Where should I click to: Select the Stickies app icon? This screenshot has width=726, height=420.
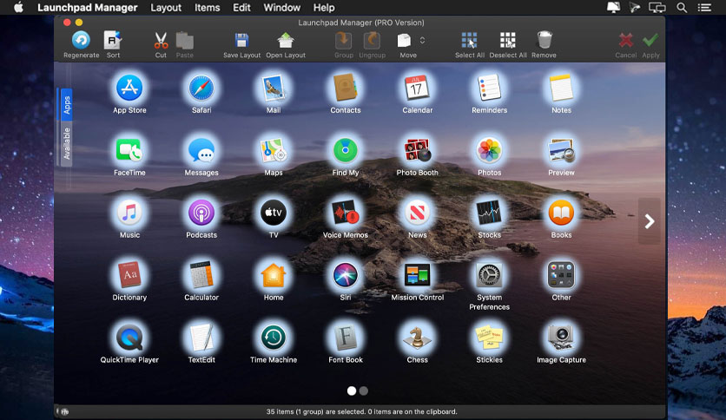(490, 338)
